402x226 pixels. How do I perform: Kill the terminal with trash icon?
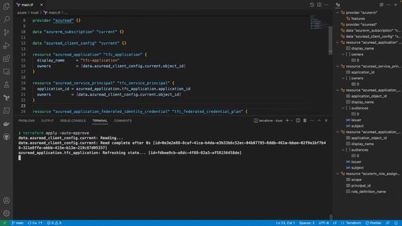pyautogui.click(x=305, y=121)
